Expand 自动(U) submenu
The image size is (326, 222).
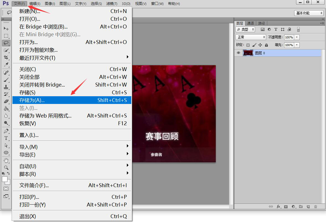point(72,166)
